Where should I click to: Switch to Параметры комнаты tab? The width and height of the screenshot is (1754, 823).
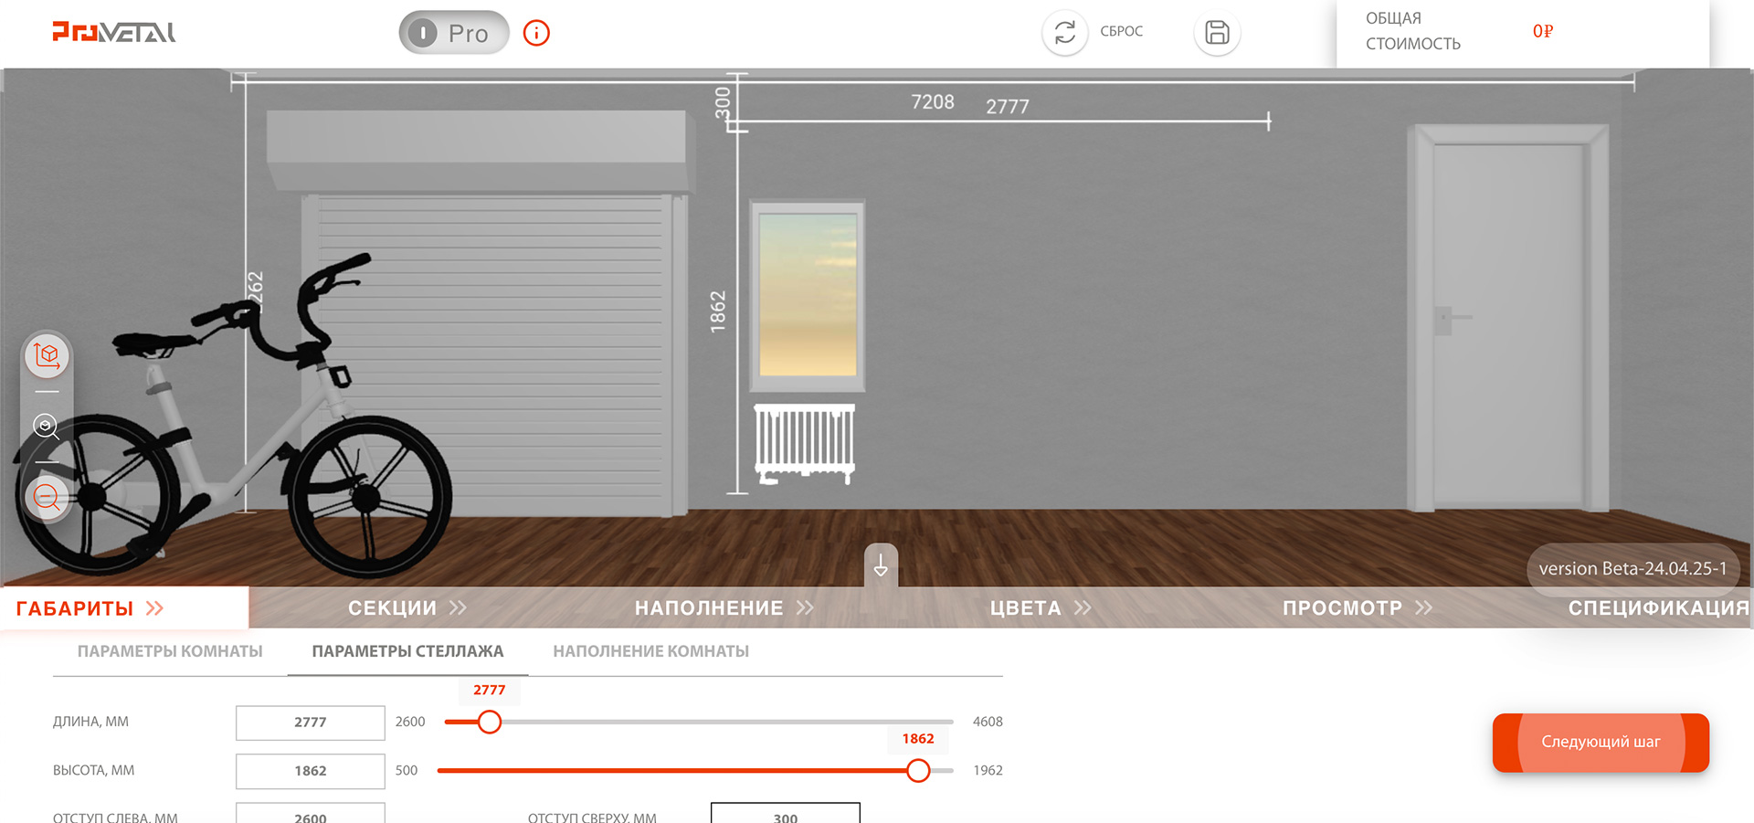pyautogui.click(x=170, y=651)
